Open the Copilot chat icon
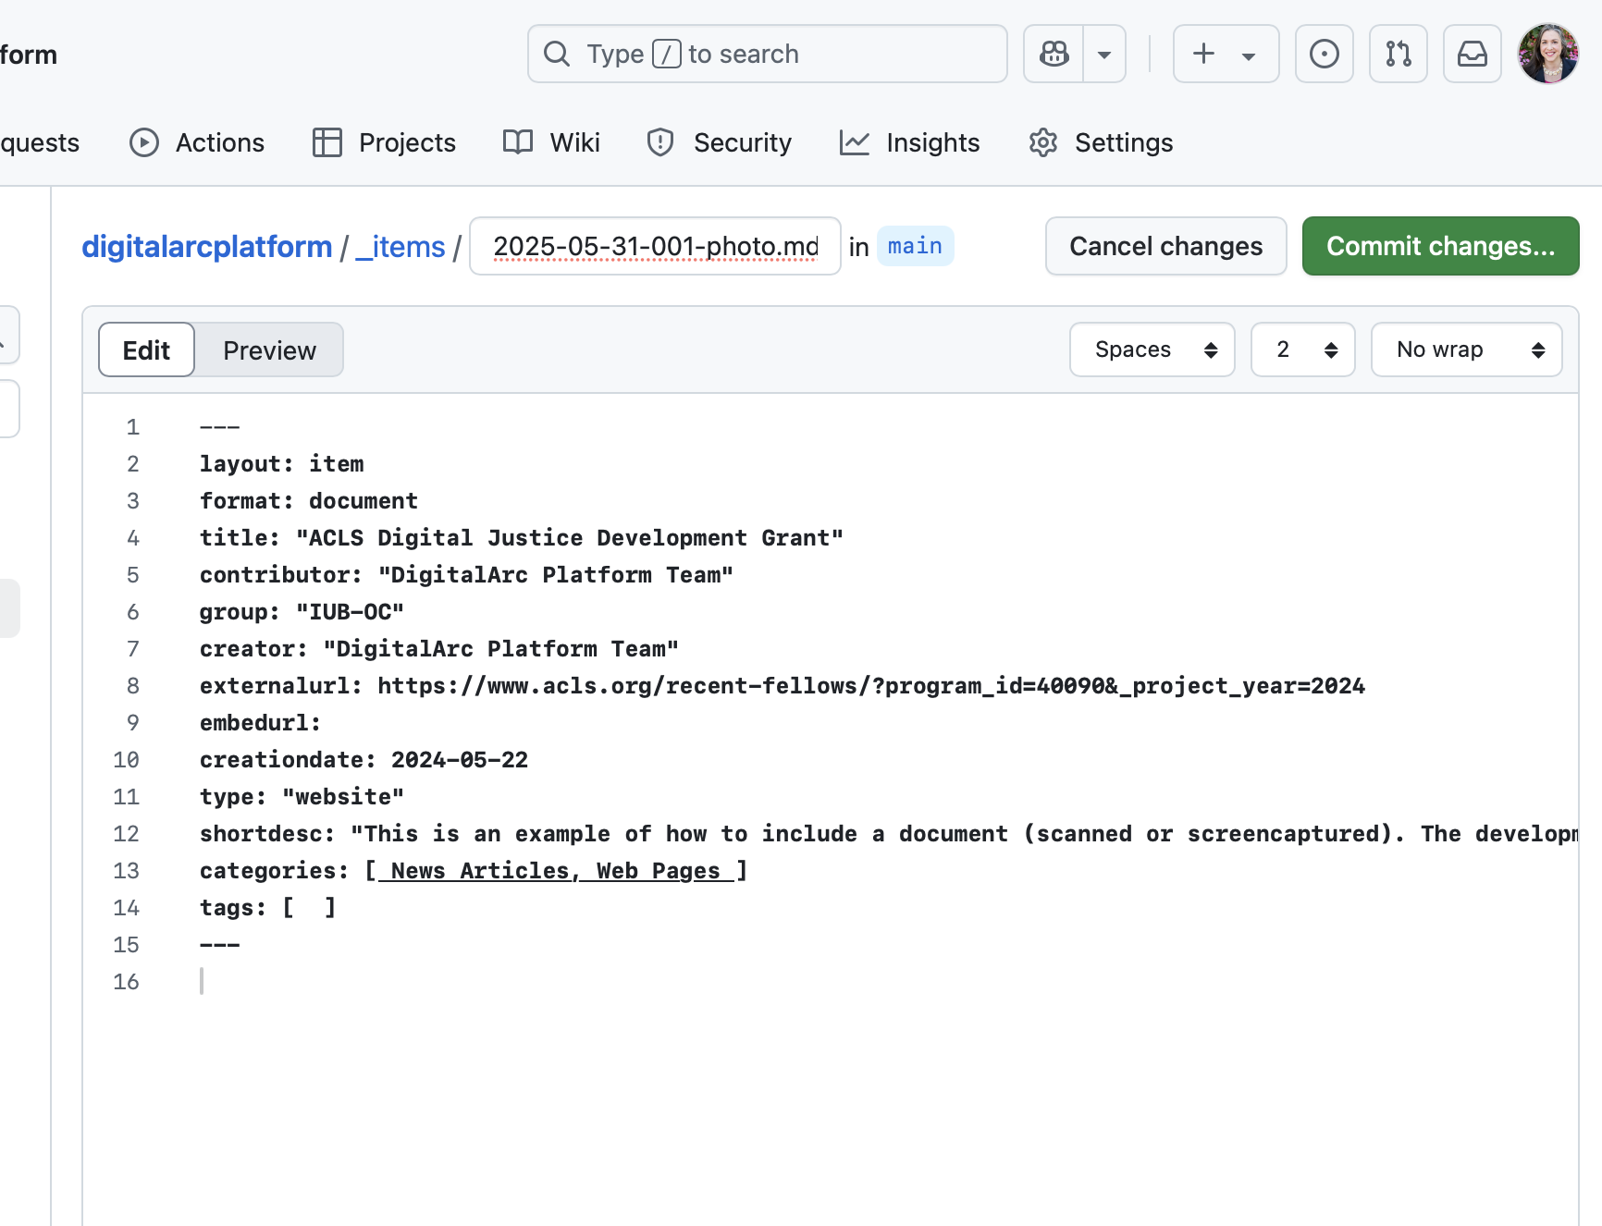The height and width of the screenshot is (1226, 1602). pos(1054,54)
